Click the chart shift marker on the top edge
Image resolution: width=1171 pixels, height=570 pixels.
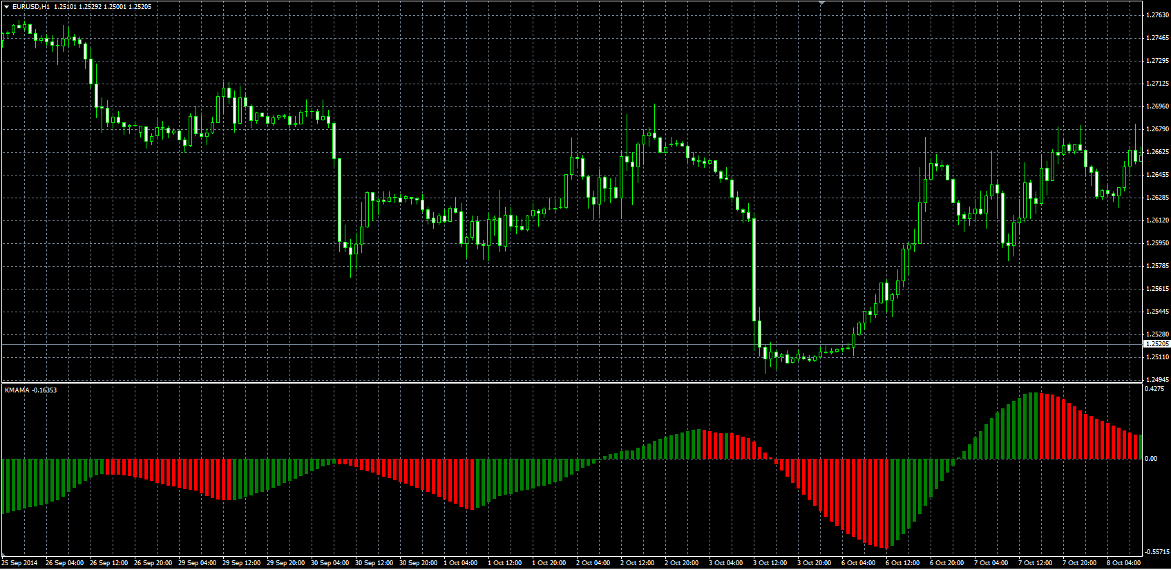[x=821, y=3]
